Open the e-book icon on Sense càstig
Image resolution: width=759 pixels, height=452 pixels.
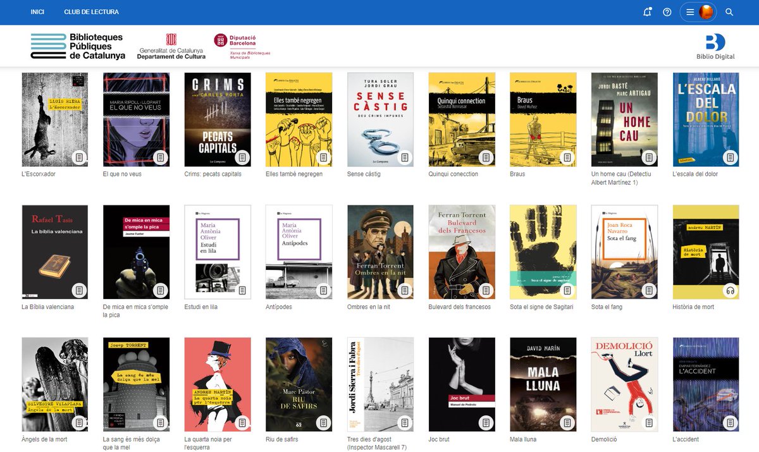click(405, 158)
